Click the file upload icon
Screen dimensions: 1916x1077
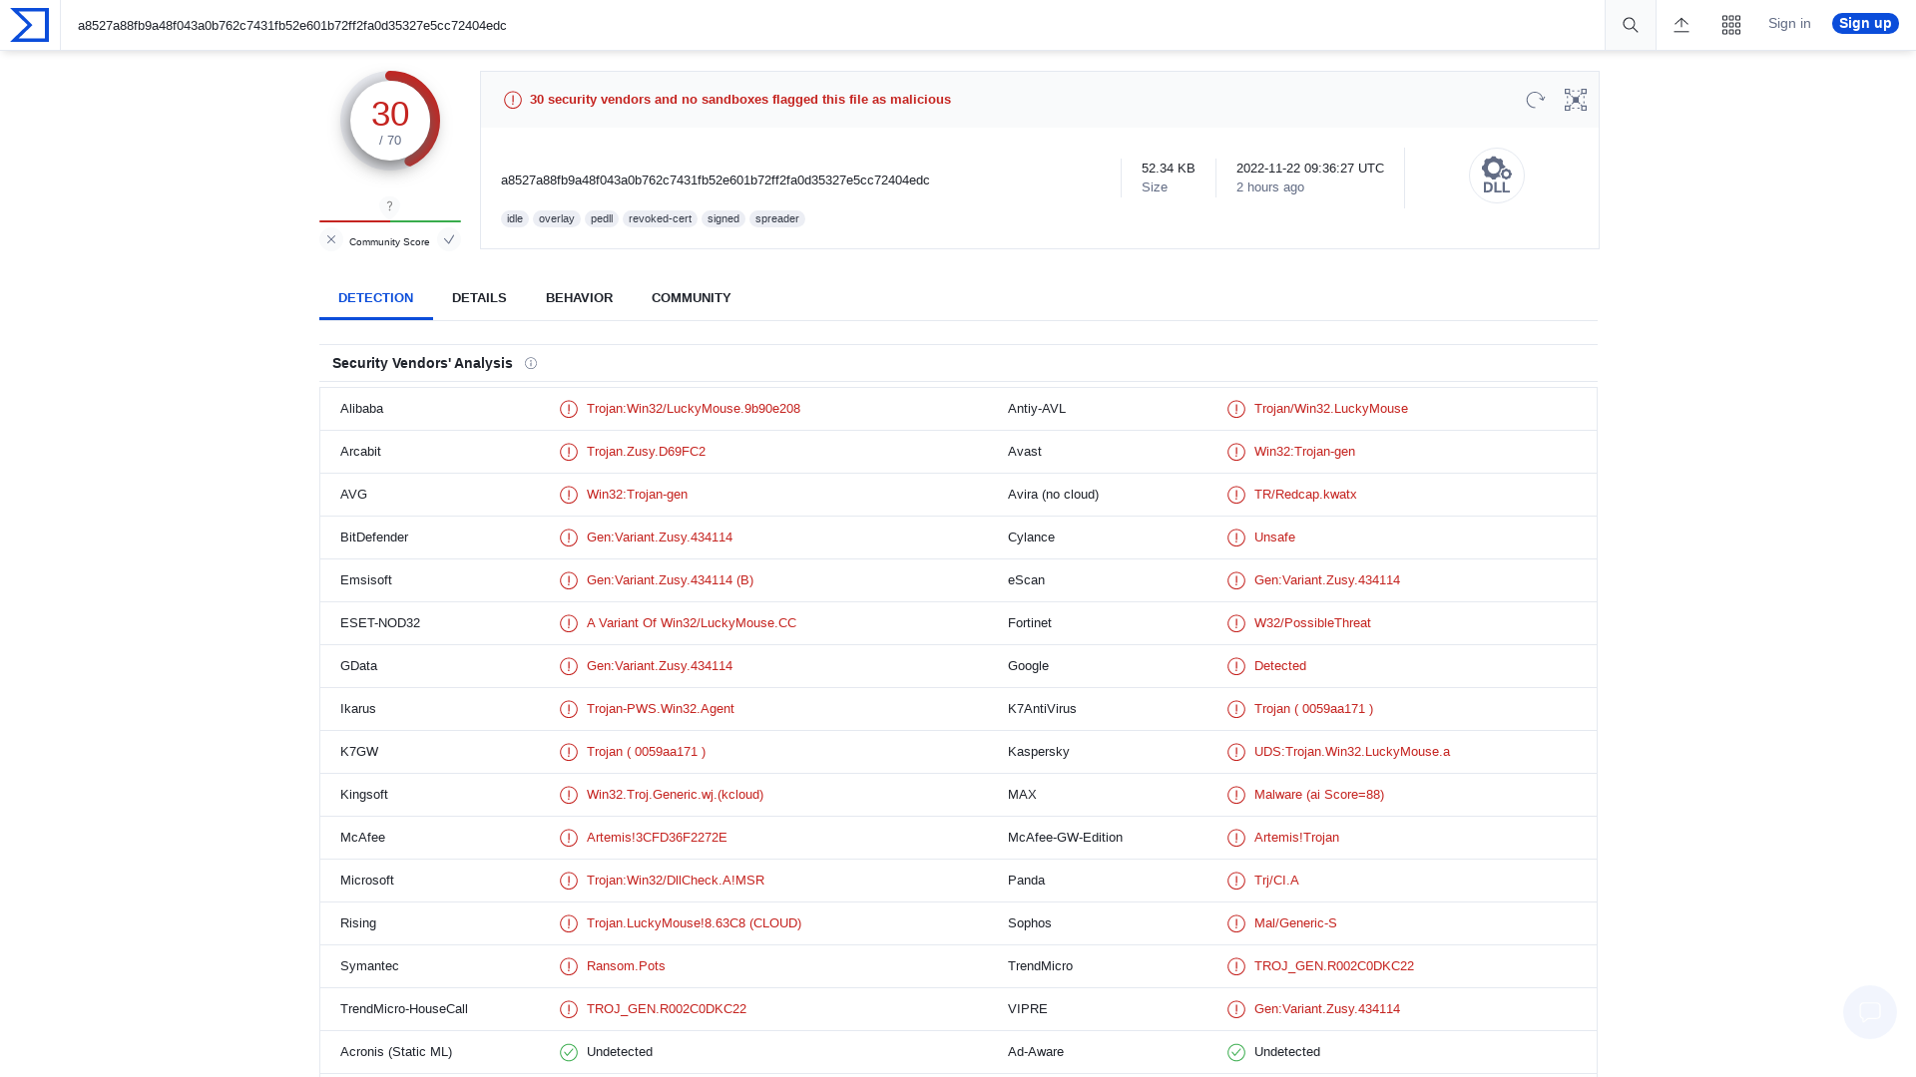click(1681, 25)
